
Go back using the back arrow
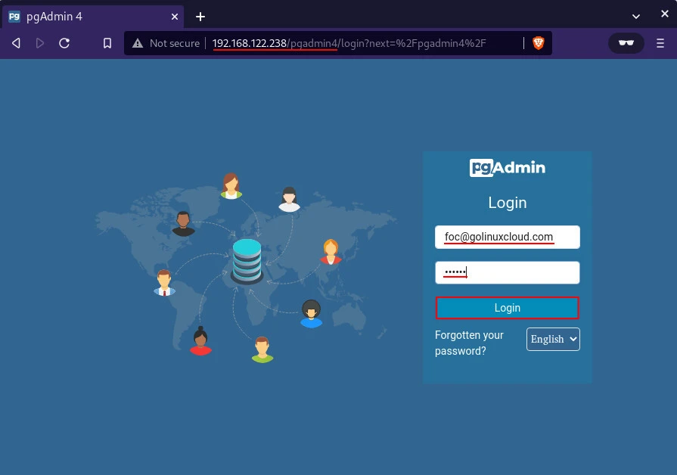[16, 43]
